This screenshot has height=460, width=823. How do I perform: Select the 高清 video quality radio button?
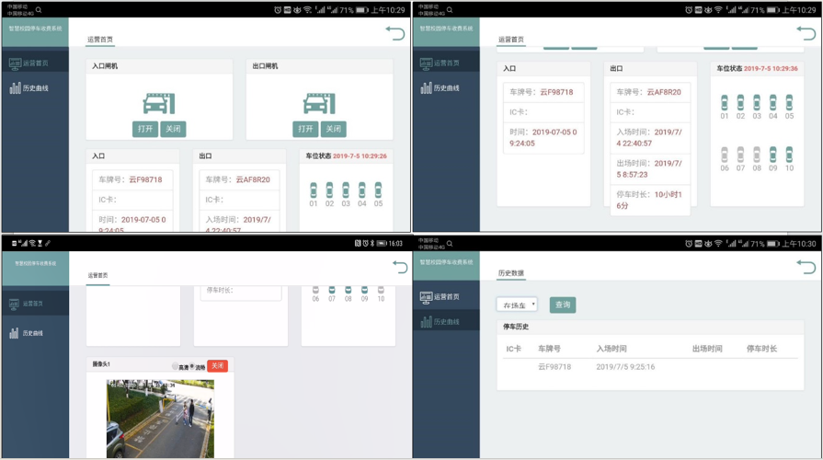tap(175, 366)
